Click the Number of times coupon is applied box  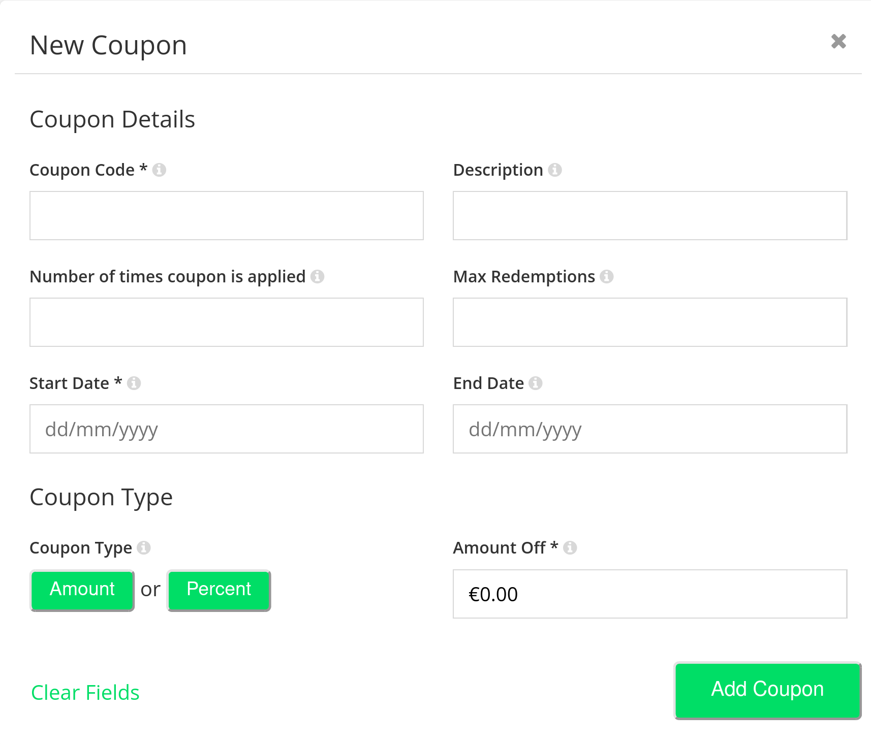point(227,322)
